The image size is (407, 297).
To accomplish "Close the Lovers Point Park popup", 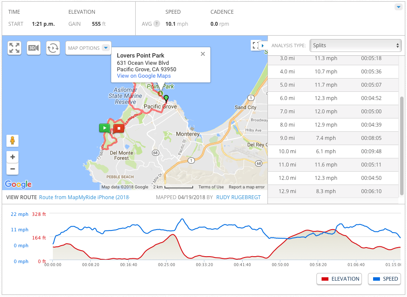I will [203, 54].
